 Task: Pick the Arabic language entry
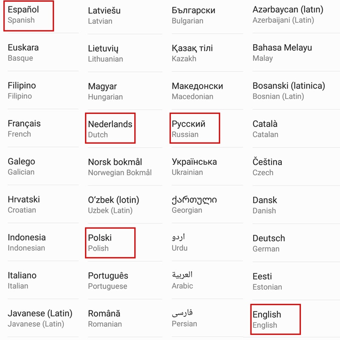pyautogui.click(x=207, y=280)
